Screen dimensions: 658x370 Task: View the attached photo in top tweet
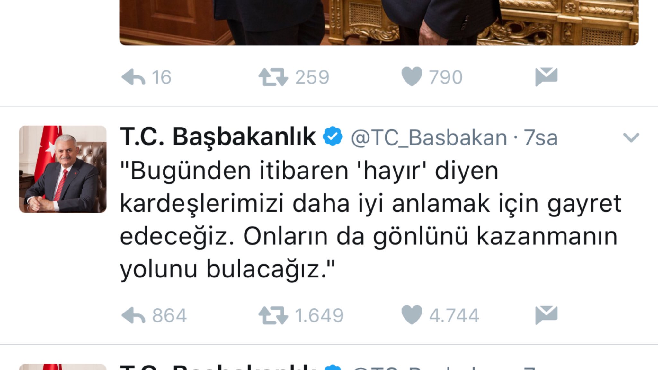(379, 22)
